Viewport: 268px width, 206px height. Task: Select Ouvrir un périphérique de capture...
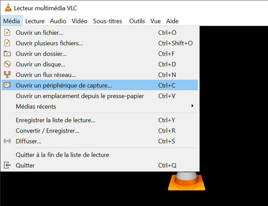coord(100,85)
